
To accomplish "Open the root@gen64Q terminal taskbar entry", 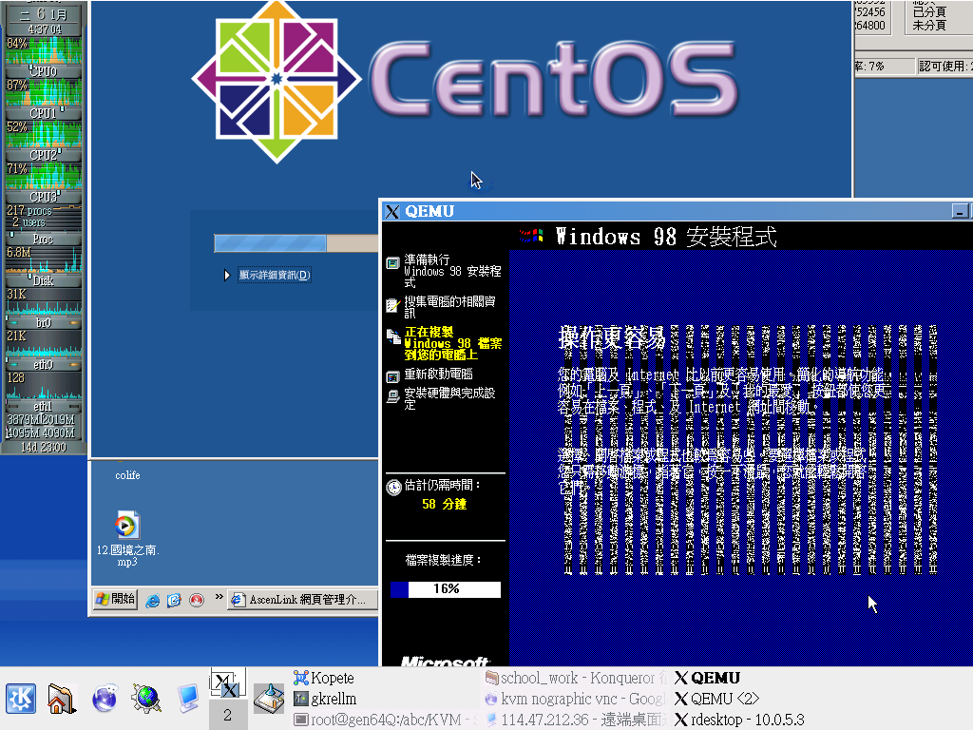I will coord(386,720).
